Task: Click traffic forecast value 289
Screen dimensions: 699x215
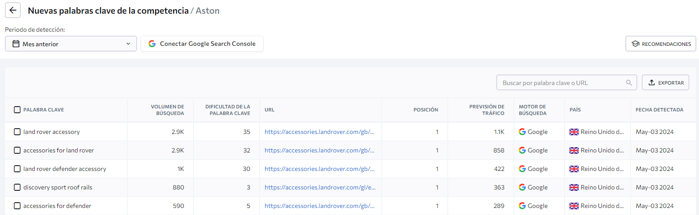Action: pos(499,206)
